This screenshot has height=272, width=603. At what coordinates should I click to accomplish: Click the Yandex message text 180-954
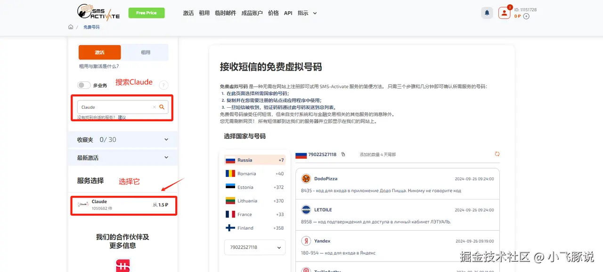pos(338,253)
